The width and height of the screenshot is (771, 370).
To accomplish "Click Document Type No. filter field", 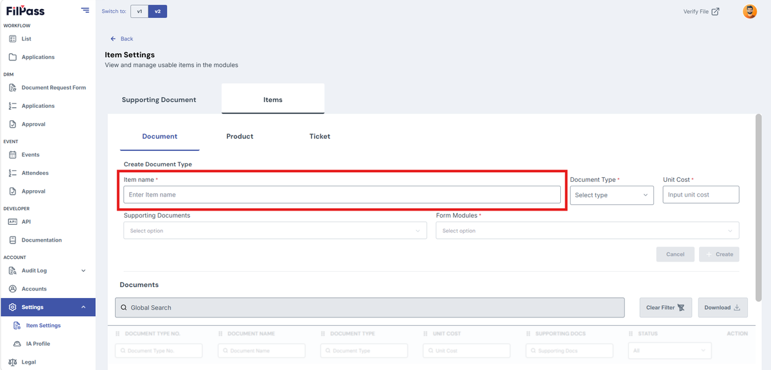I will [159, 351].
